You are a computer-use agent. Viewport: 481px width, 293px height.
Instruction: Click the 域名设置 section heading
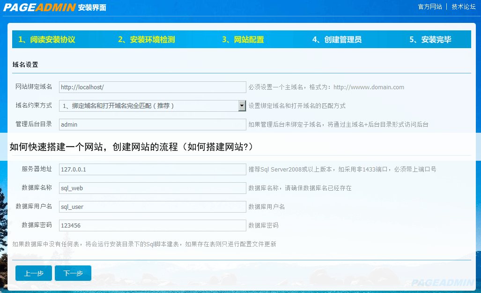click(x=25, y=65)
